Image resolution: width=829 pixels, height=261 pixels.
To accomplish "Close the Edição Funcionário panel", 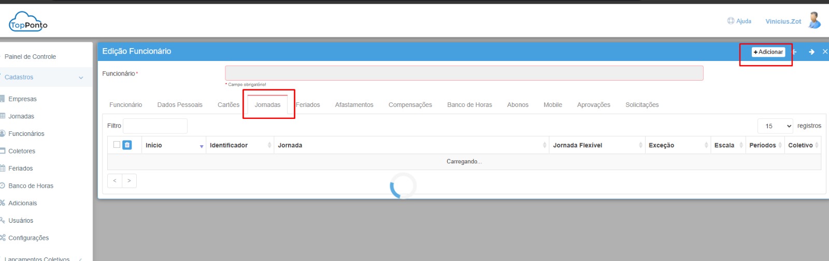I will pyautogui.click(x=825, y=52).
